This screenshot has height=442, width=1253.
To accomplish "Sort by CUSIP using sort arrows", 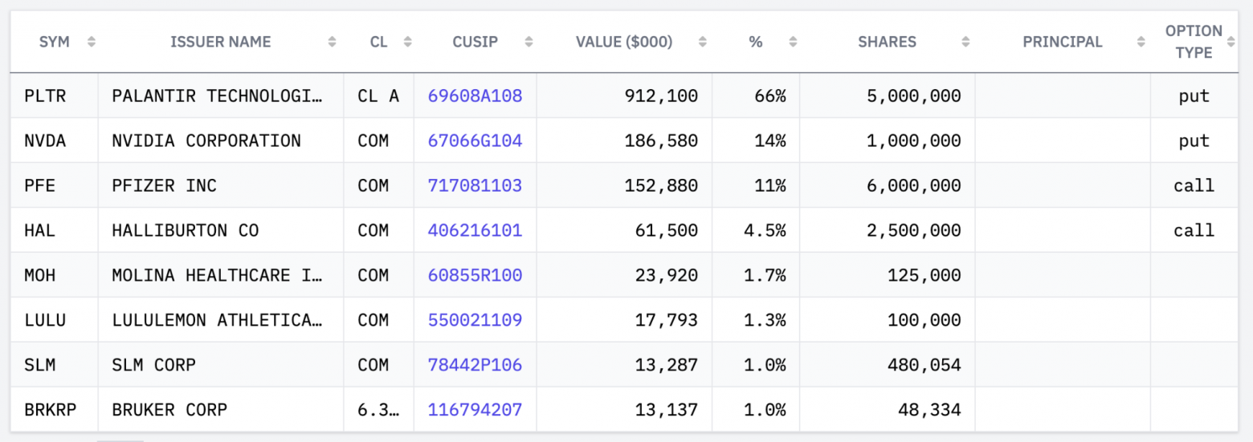I will [x=528, y=42].
